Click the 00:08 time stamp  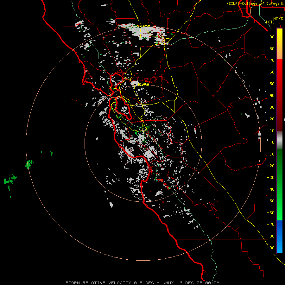coord(212,283)
